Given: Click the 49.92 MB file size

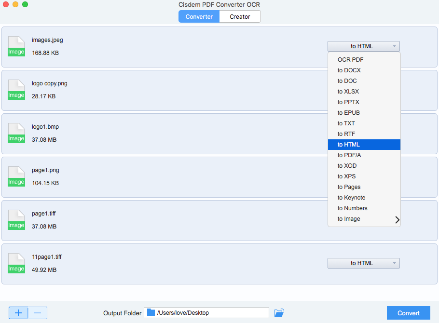Looking at the screenshot, I should point(44,270).
